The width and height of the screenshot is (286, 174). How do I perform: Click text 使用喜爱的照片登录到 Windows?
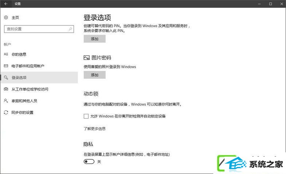110,67
